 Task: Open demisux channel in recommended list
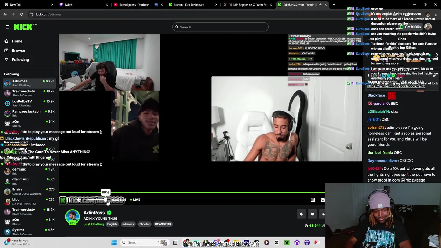pyautogui.click(x=29, y=171)
